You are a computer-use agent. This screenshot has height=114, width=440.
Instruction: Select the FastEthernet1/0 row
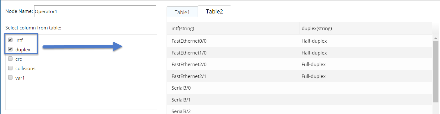click(x=299, y=53)
